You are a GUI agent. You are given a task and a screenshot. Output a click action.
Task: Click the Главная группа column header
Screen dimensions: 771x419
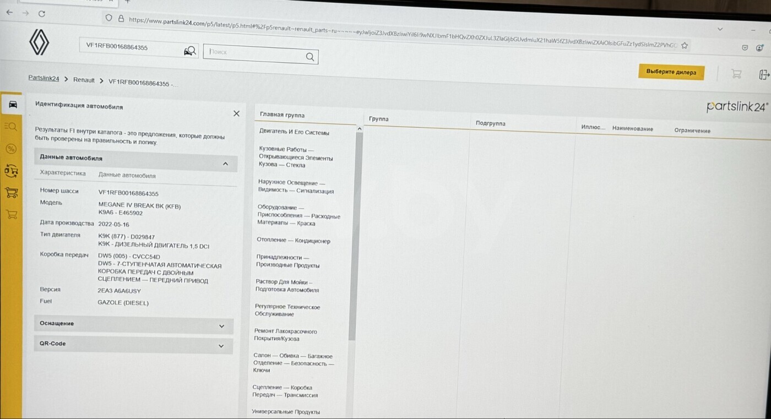[282, 115]
